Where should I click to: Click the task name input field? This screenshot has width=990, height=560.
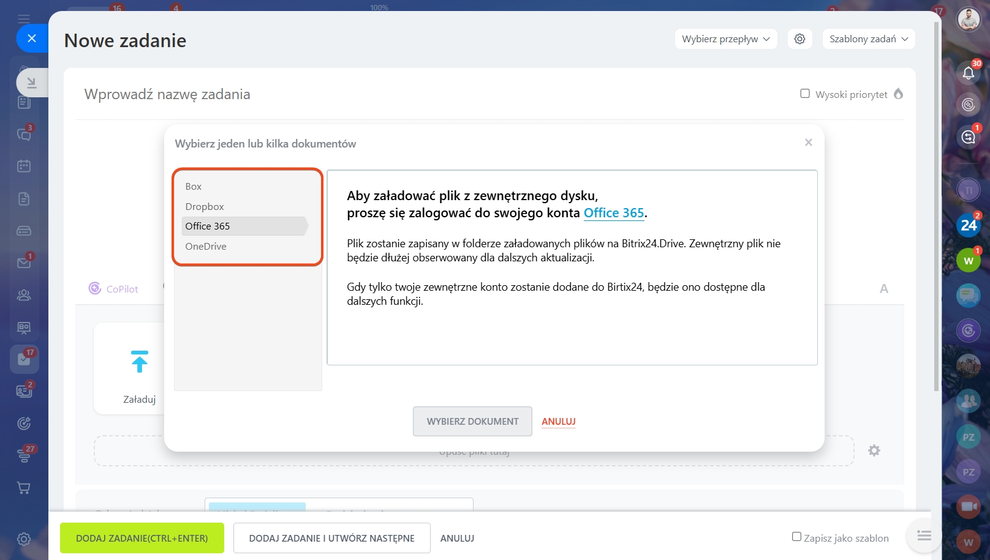click(x=429, y=94)
